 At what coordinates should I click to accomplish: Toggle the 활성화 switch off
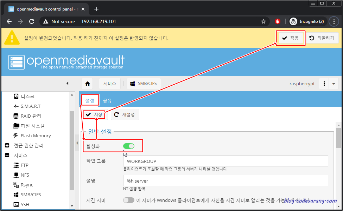coord(129,146)
